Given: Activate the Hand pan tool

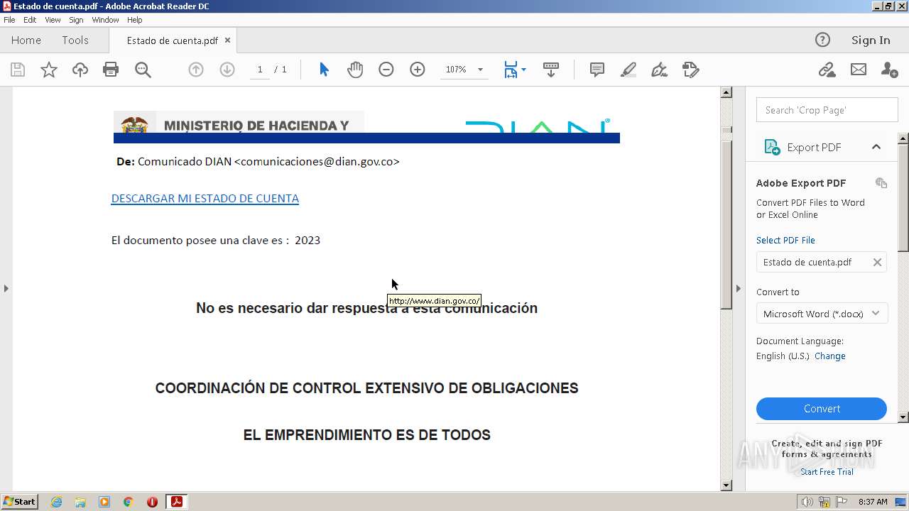Looking at the screenshot, I should click(355, 70).
